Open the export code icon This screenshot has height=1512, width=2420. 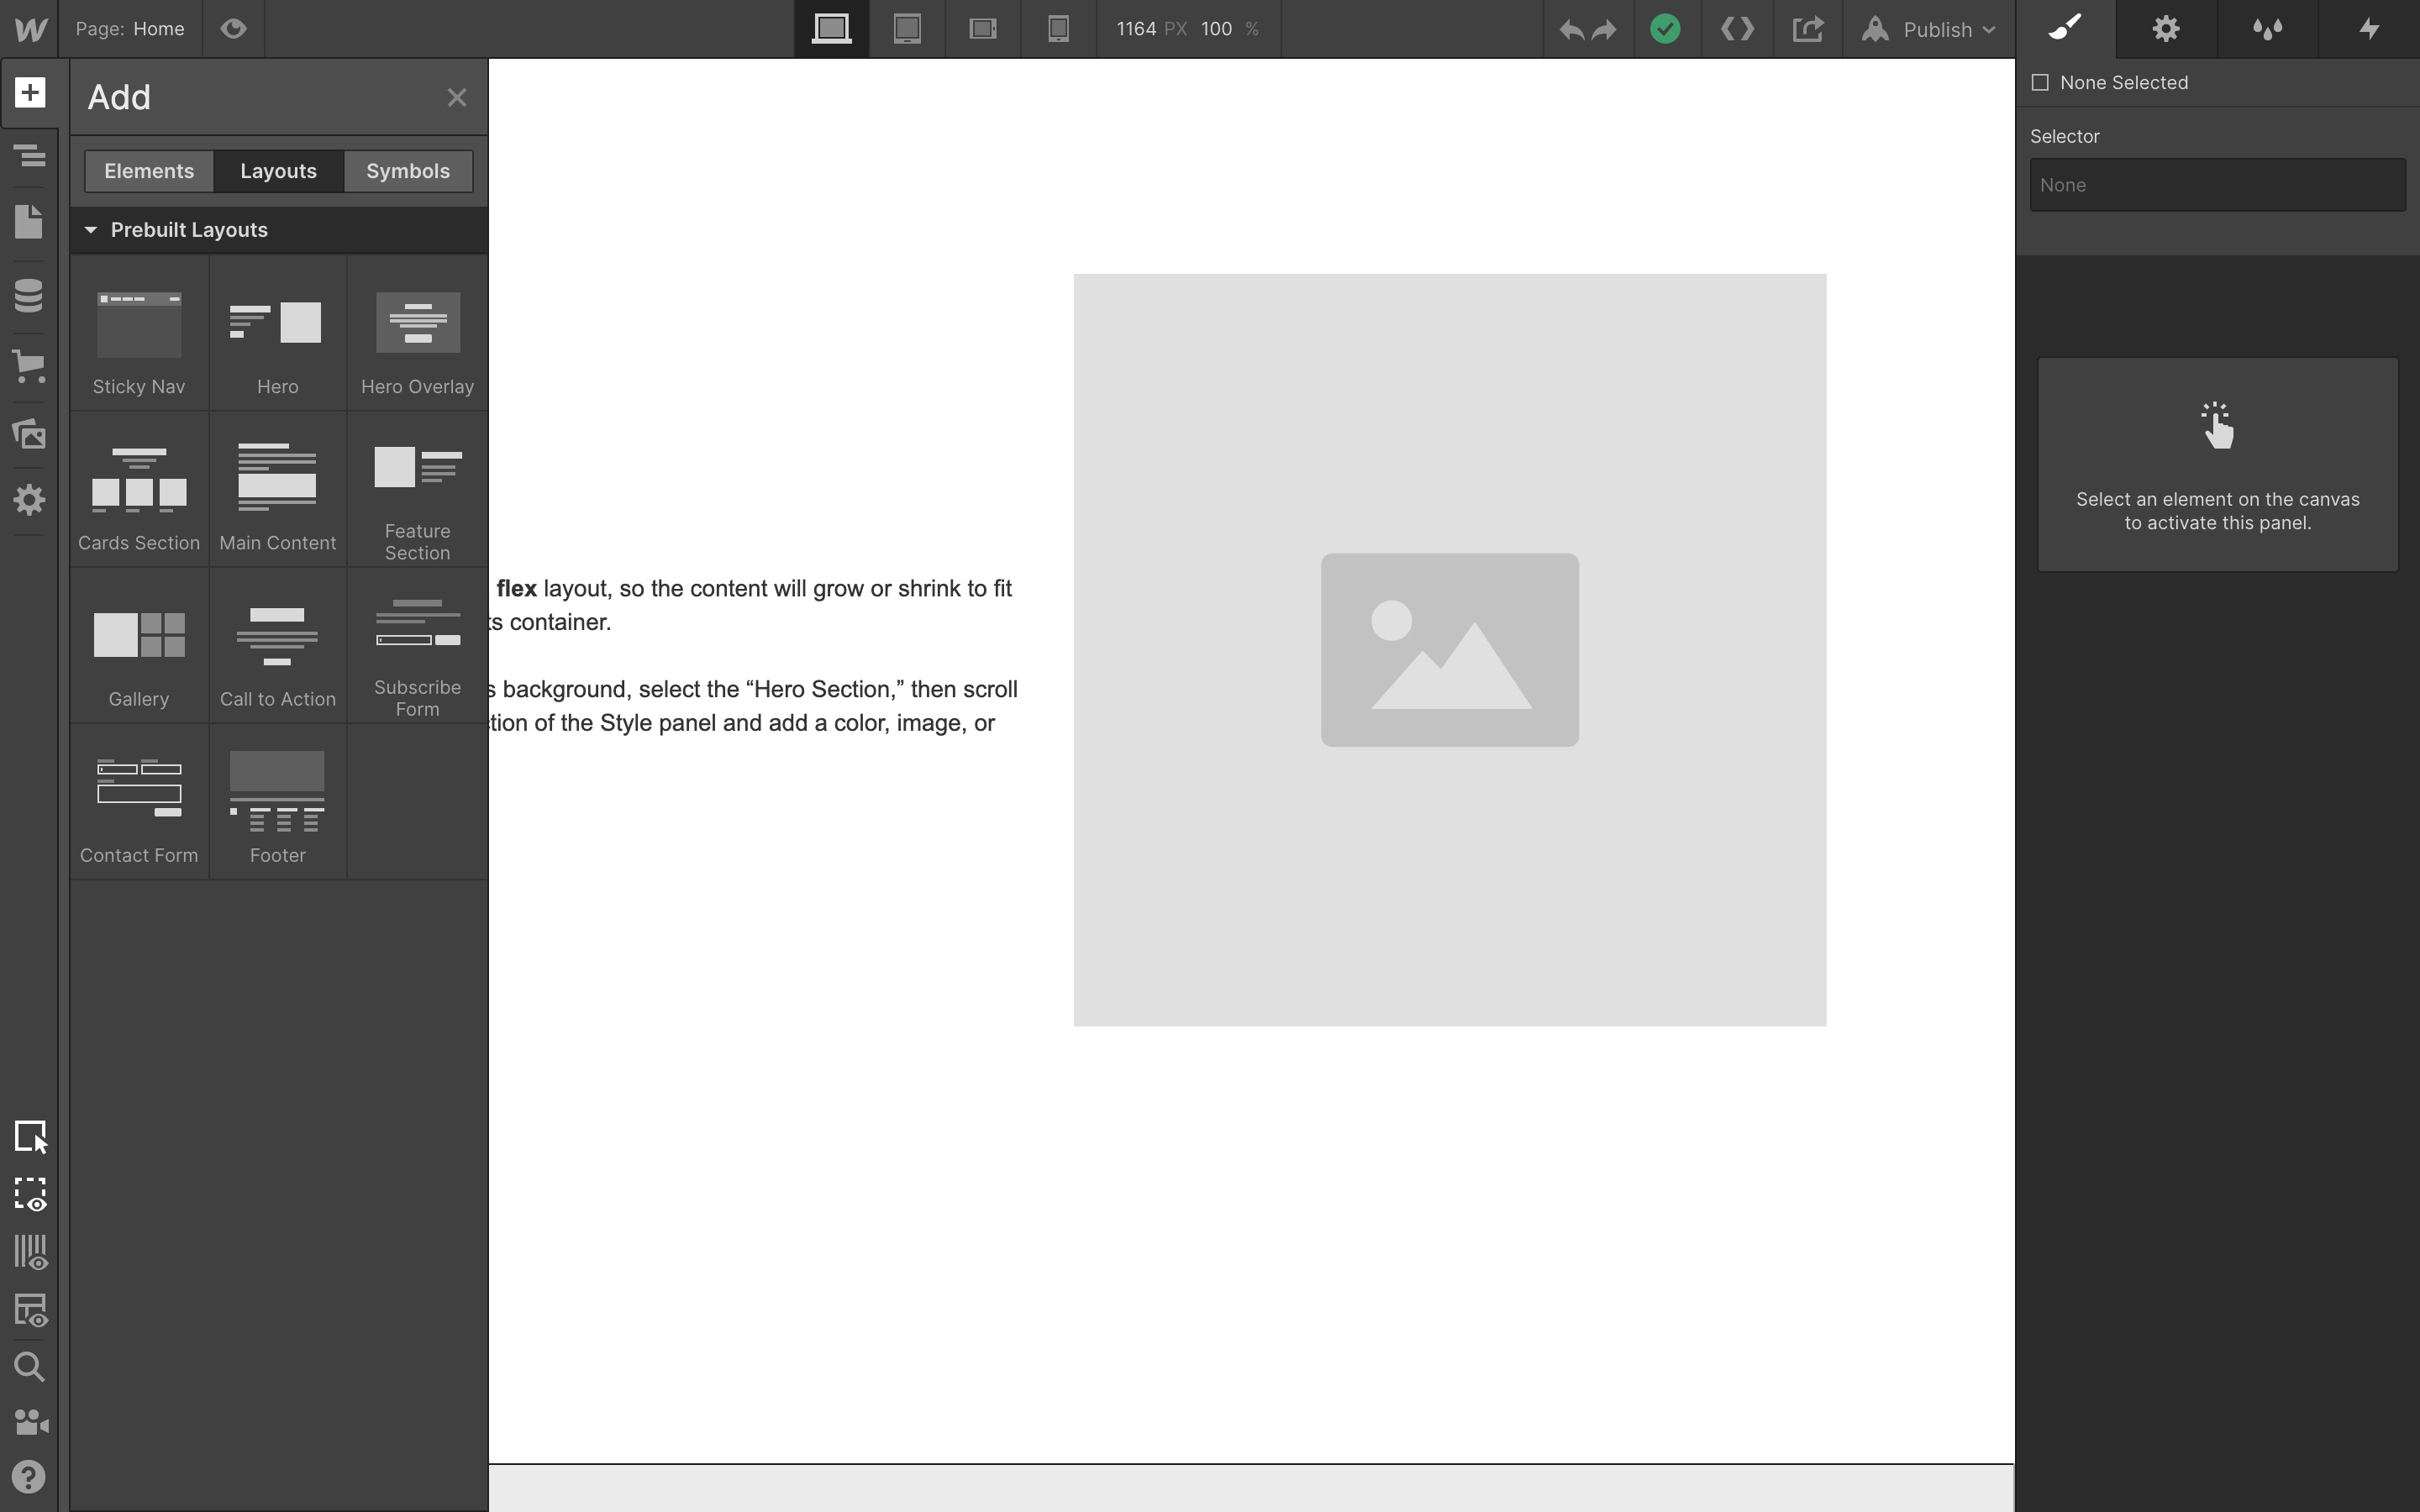tap(1737, 29)
